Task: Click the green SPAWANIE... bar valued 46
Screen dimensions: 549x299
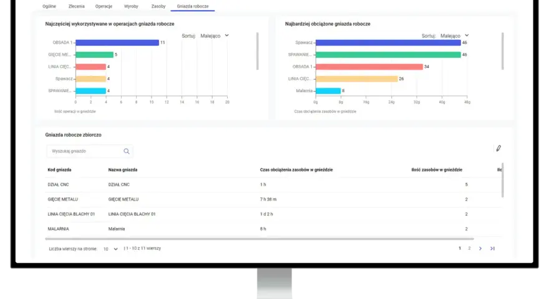Action: tap(388, 55)
